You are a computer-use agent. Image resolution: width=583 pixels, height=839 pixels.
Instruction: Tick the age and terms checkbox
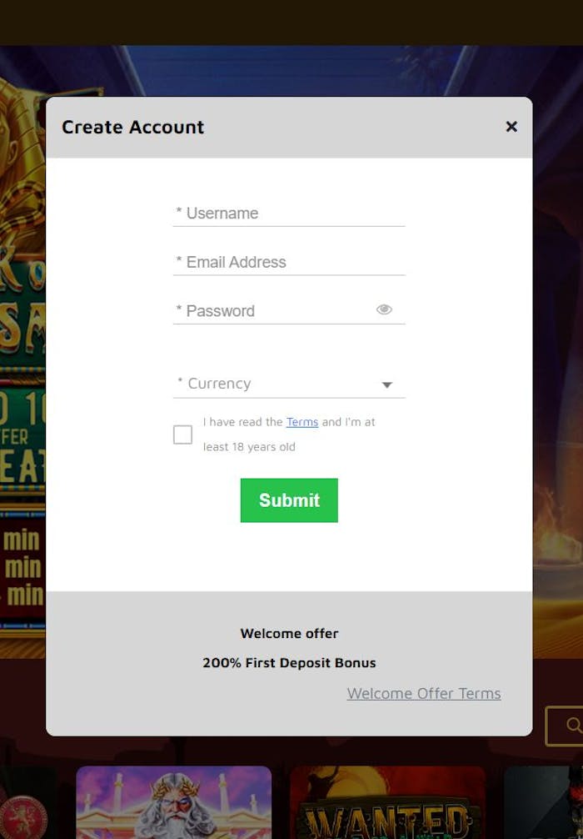(182, 435)
